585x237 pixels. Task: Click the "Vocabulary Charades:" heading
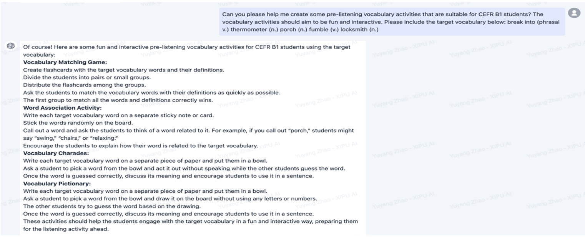[x=56, y=153]
